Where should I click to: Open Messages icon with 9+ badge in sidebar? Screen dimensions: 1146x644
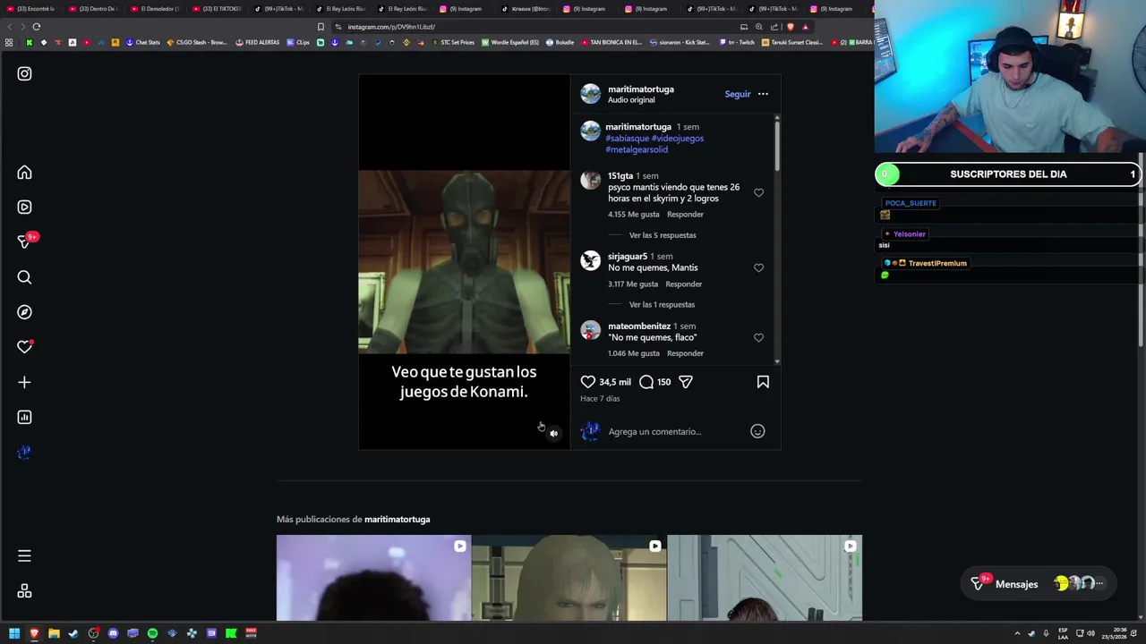[x=25, y=241]
